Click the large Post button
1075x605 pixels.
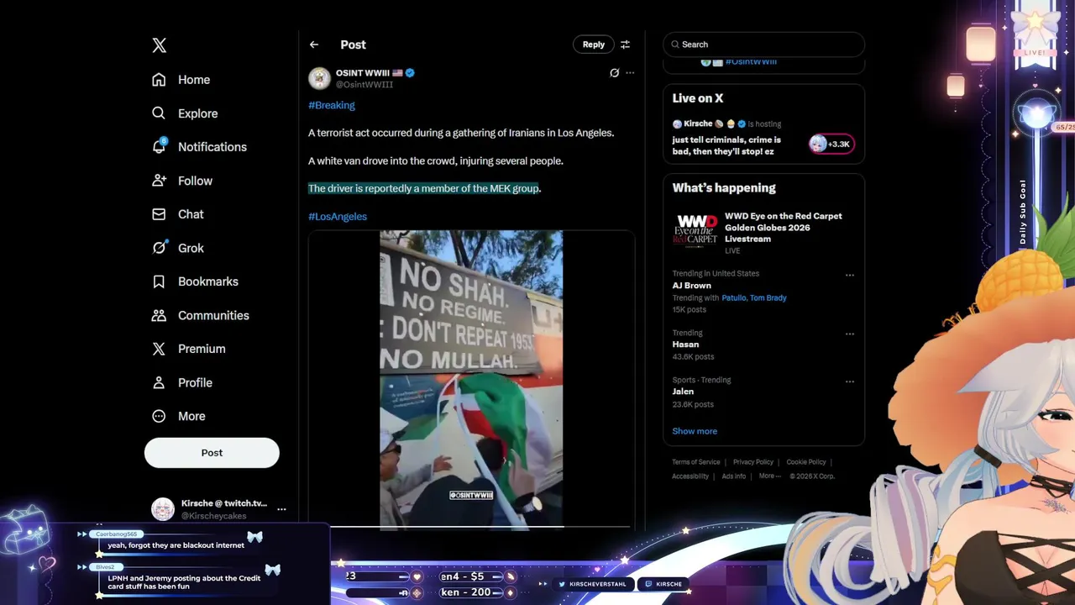[212, 452]
